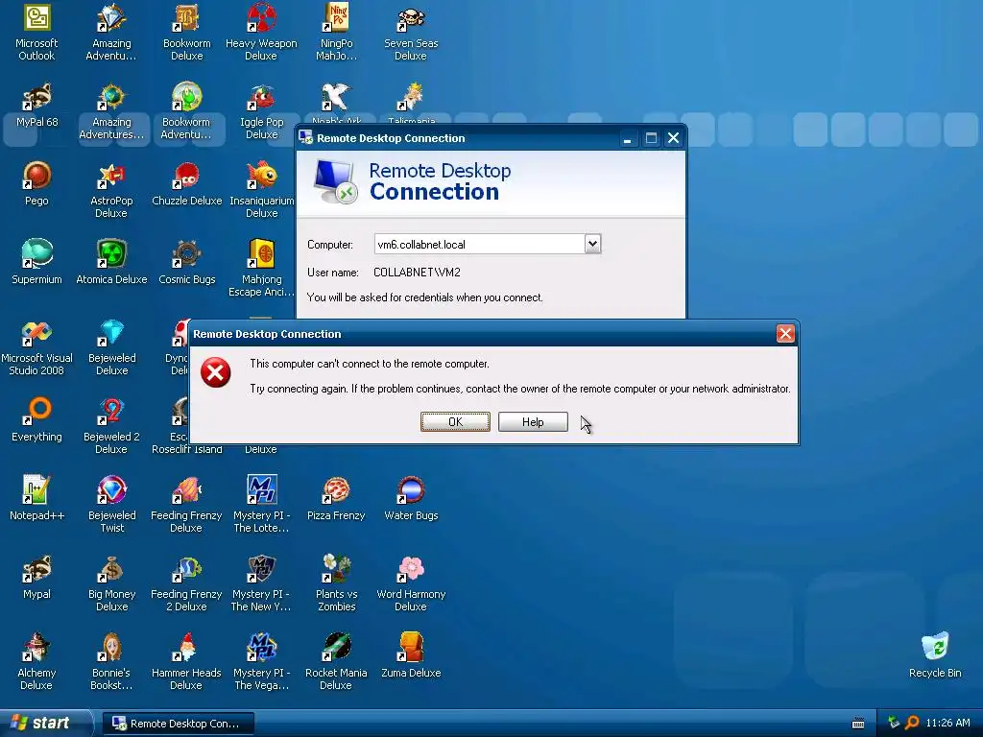Image resolution: width=983 pixels, height=737 pixels.
Task: Select the Bejeweled Deluxe icon
Action: 111,347
